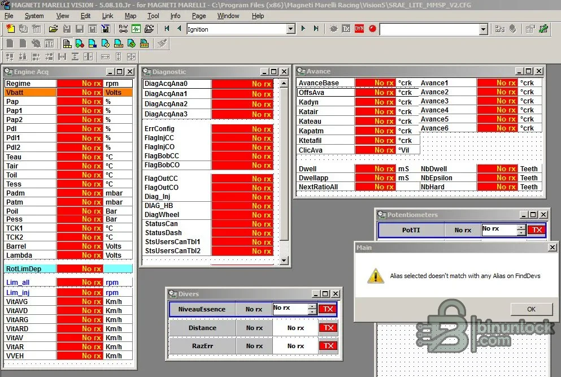Click the Lambda row in Engine Acq
561x377 pixels.
(69, 255)
